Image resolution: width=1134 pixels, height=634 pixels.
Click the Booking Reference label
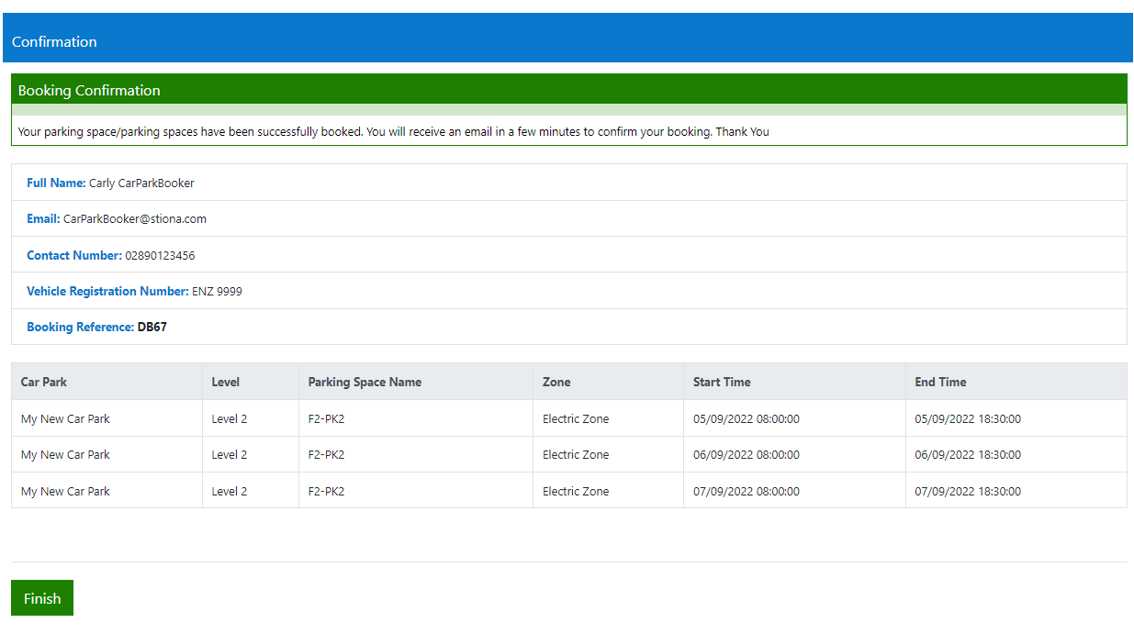pos(80,327)
